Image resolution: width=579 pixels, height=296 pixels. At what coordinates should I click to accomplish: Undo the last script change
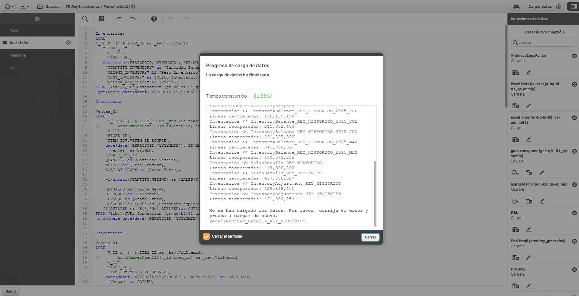click(171, 19)
